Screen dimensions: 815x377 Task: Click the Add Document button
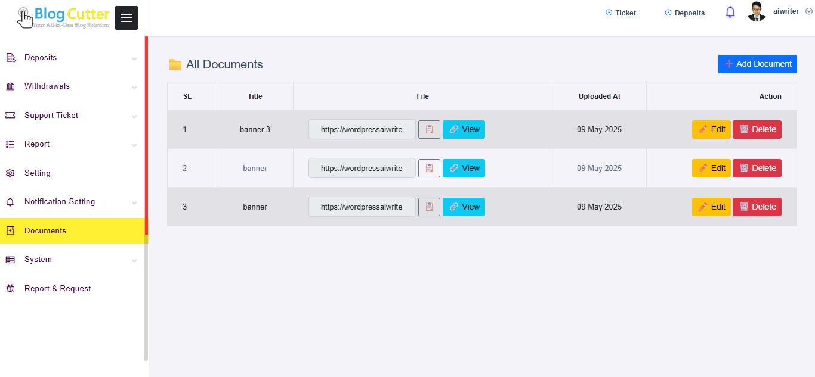coord(757,64)
